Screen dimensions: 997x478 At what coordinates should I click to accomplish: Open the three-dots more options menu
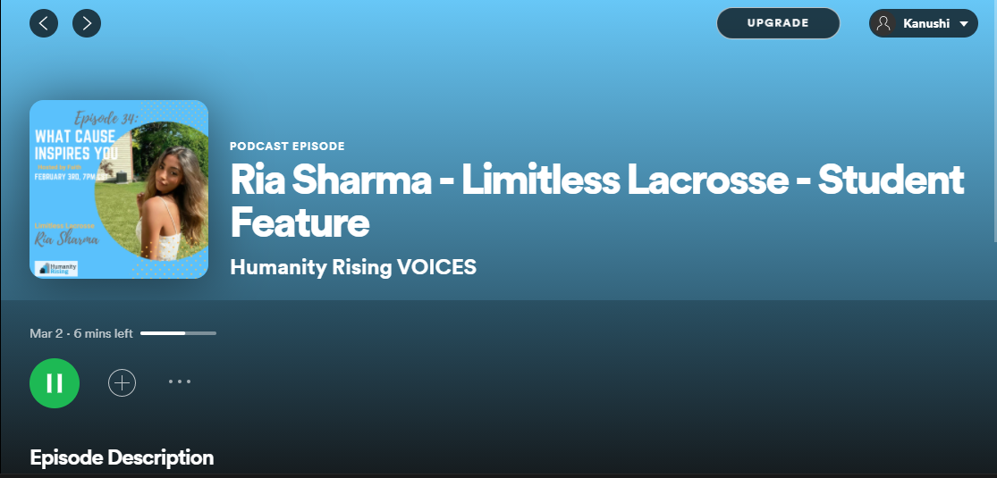tap(180, 382)
